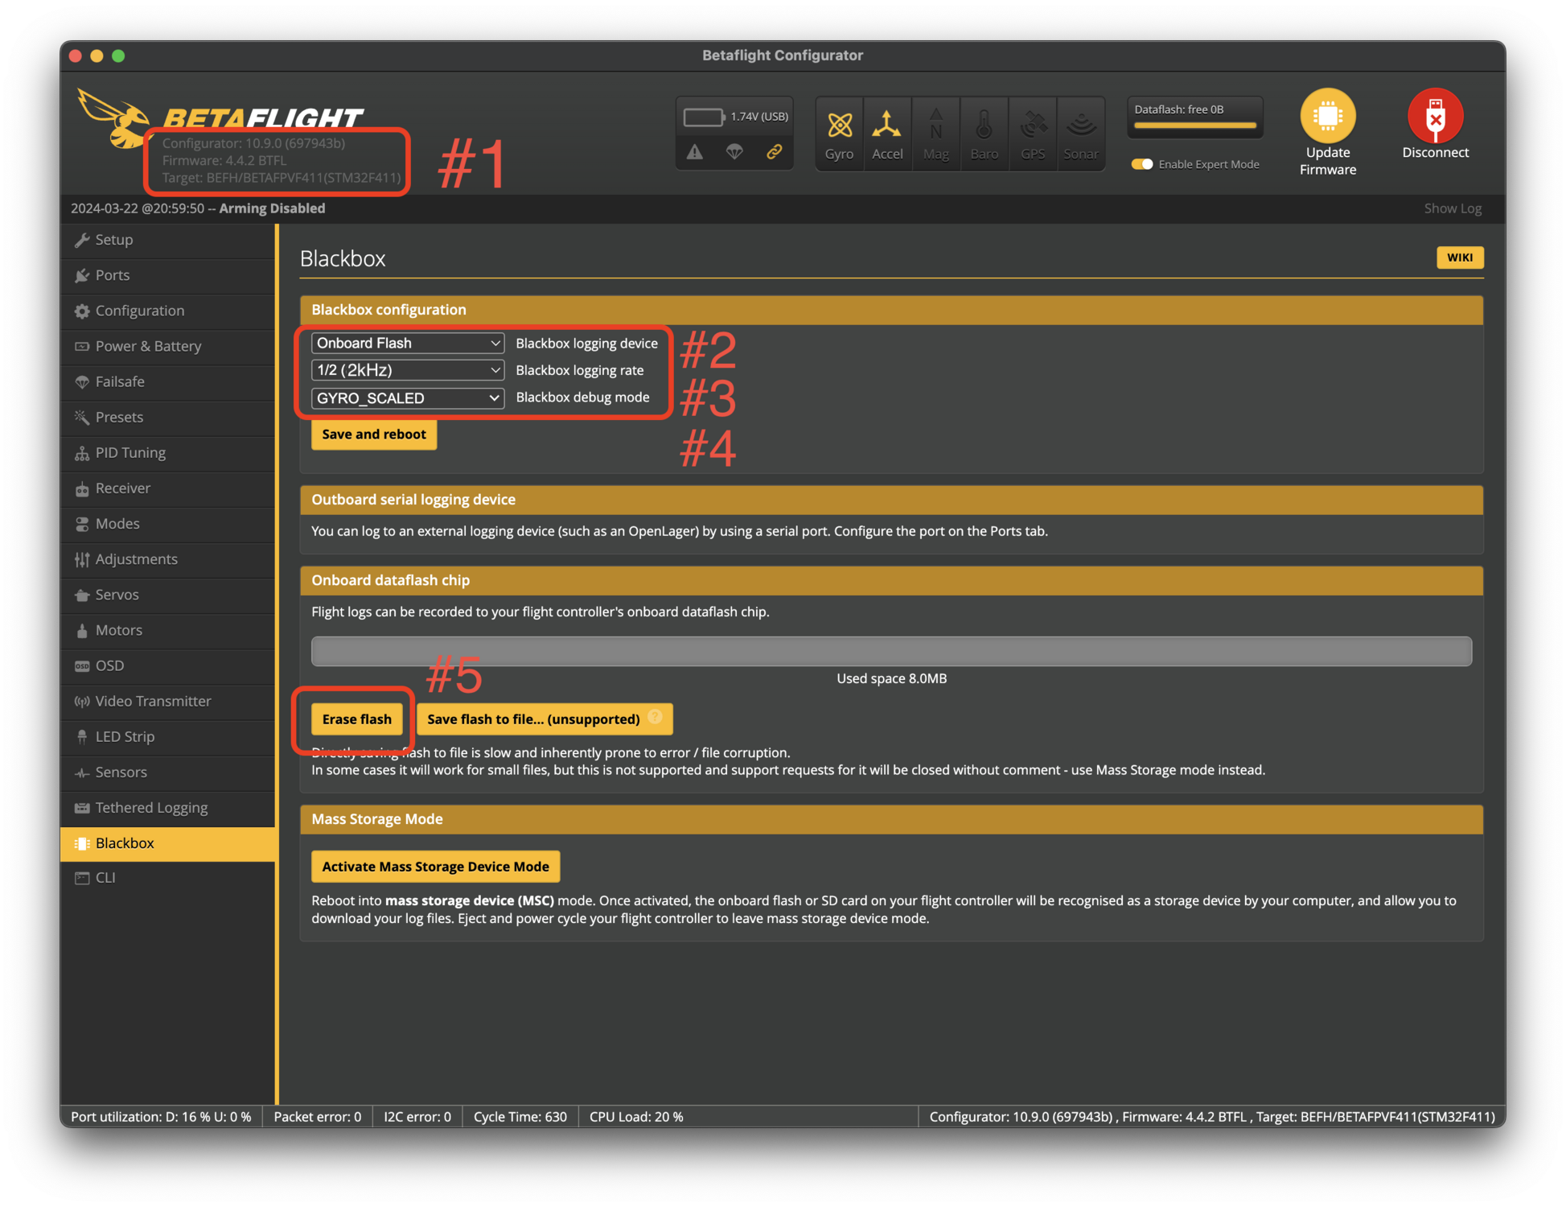Open the Blackbox debug mode dropdown
This screenshot has width=1566, height=1207.
tap(407, 398)
